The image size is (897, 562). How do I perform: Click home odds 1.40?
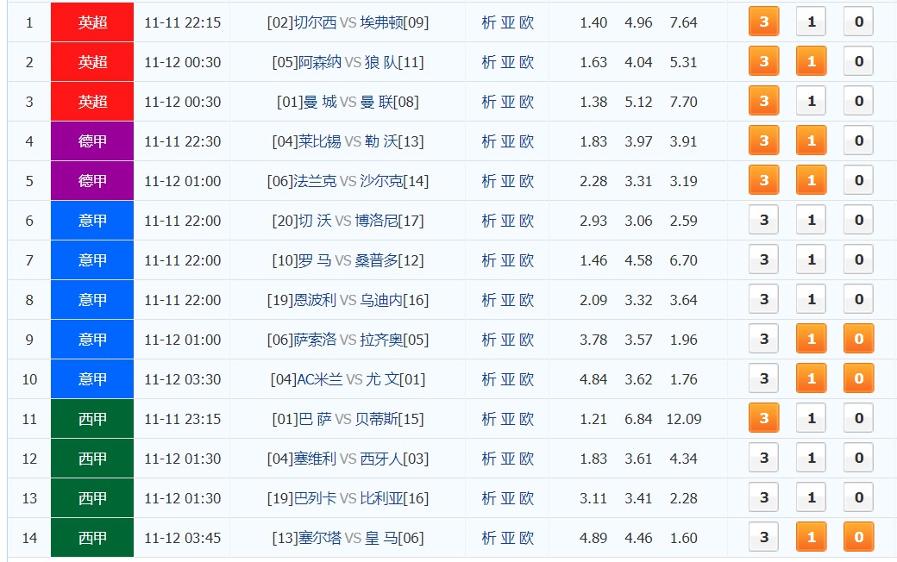[593, 22]
